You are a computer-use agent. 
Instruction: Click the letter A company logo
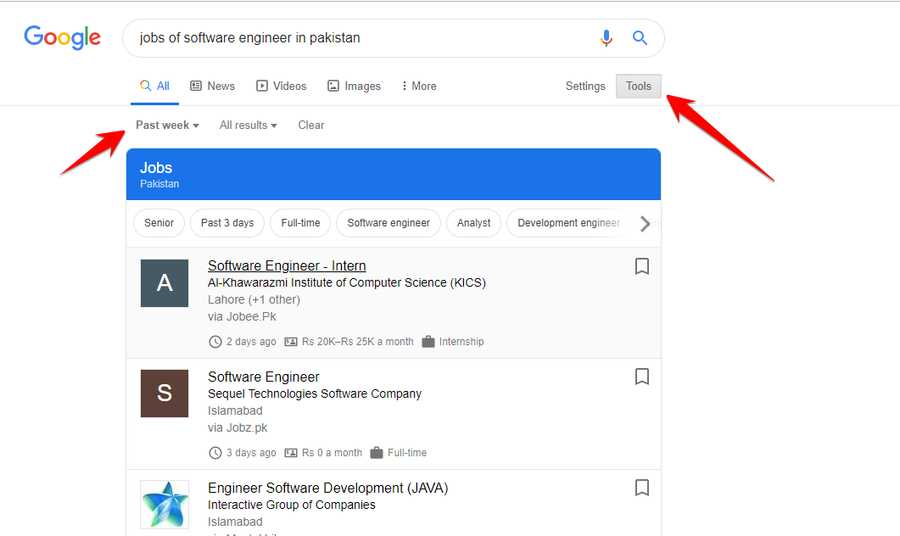pyautogui.click(x=165, y=283)
